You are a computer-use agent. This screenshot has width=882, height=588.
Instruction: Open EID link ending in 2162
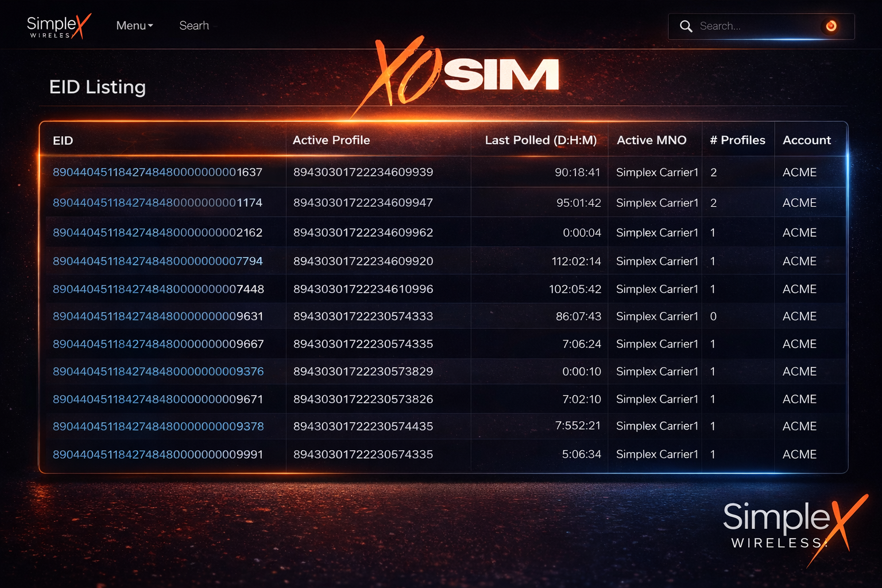pos(157,233)
